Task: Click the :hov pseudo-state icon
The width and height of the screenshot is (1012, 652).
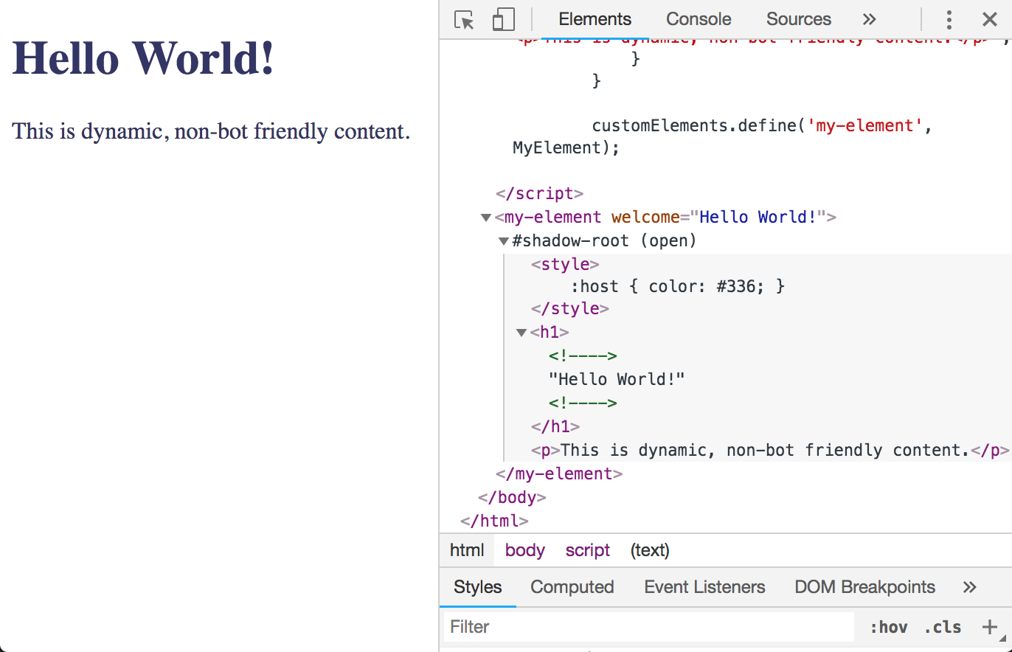Action: point(889,627)
